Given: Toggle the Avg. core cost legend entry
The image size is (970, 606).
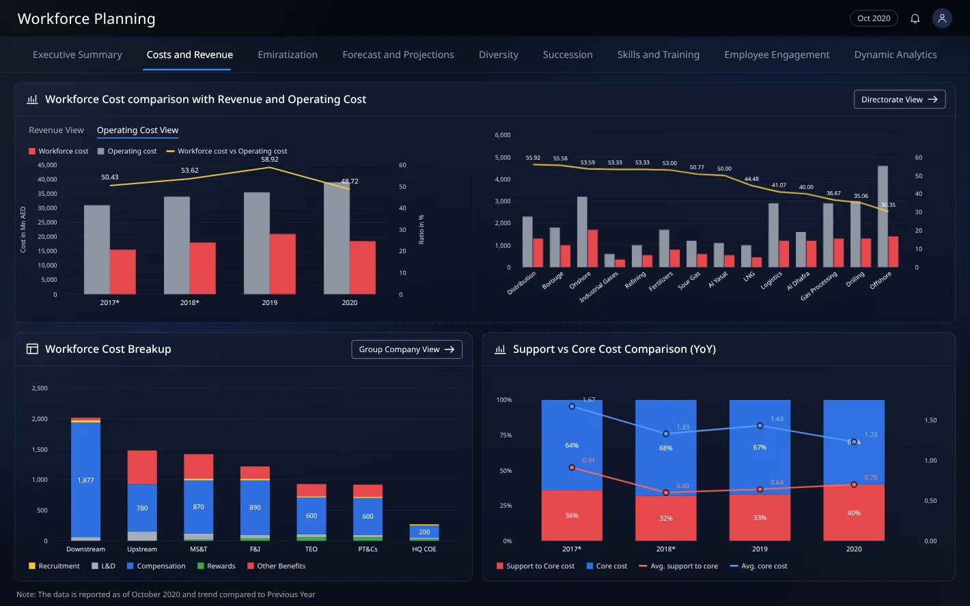Looking at the screenshot, I should pyautogui.click(x=759, y=566).
